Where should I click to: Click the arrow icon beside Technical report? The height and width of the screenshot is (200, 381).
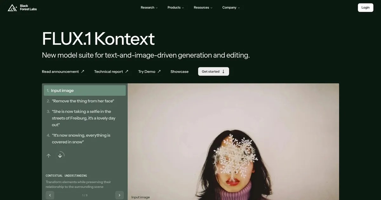tap(127, 71)
